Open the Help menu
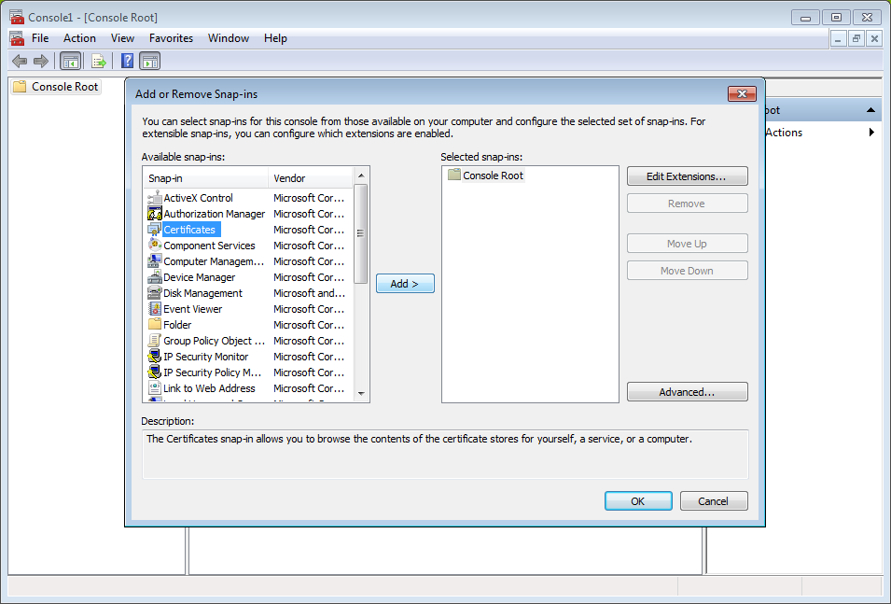 tap(275, 38)
